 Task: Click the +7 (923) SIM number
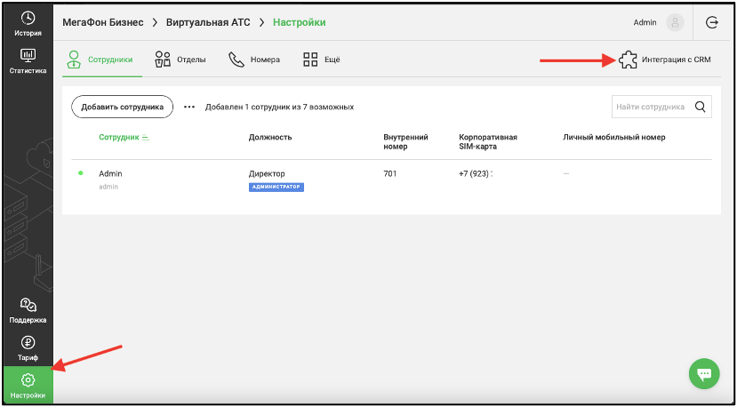pos(476,174)
